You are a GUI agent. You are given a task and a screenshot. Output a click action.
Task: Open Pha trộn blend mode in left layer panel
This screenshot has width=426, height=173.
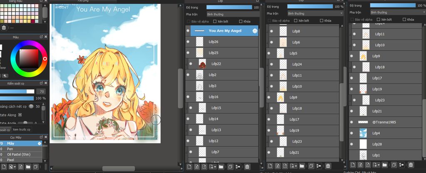click(232, 14)
